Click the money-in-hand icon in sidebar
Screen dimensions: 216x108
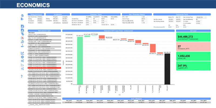pyautogui.click(x=22, y=45)
